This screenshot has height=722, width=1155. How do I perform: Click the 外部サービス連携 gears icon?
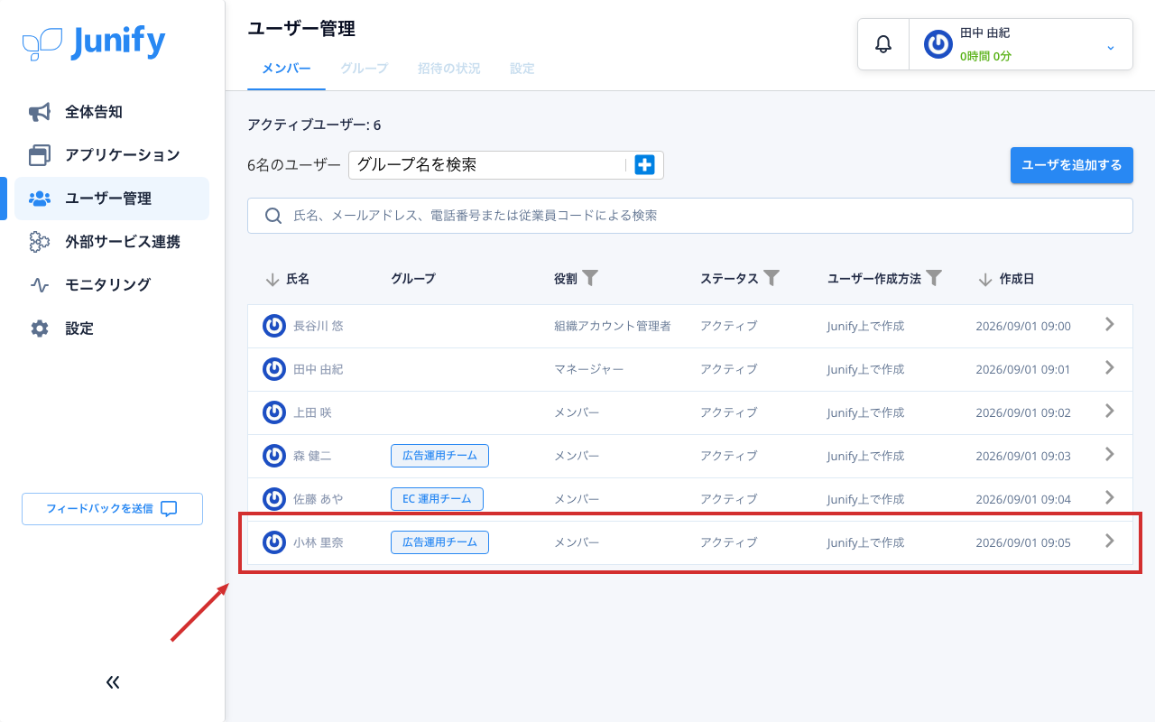point(40,242)
